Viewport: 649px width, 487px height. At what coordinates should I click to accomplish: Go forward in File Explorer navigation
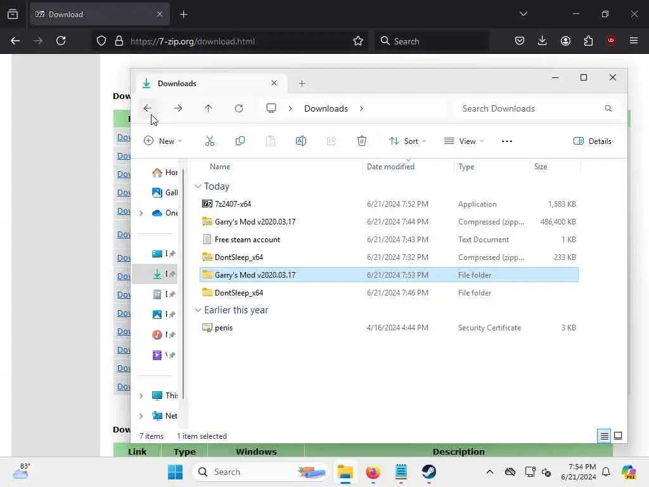[x=178, y=108]
